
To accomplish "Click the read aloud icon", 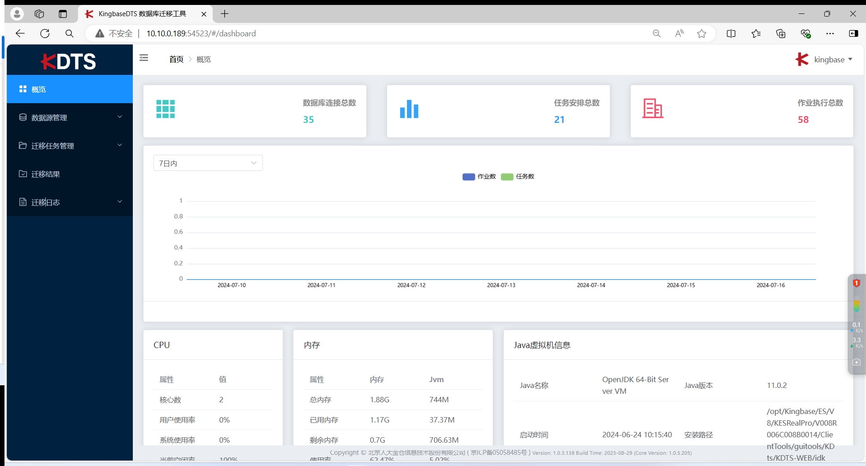I will pyautogui.click(x=679, y=34).
